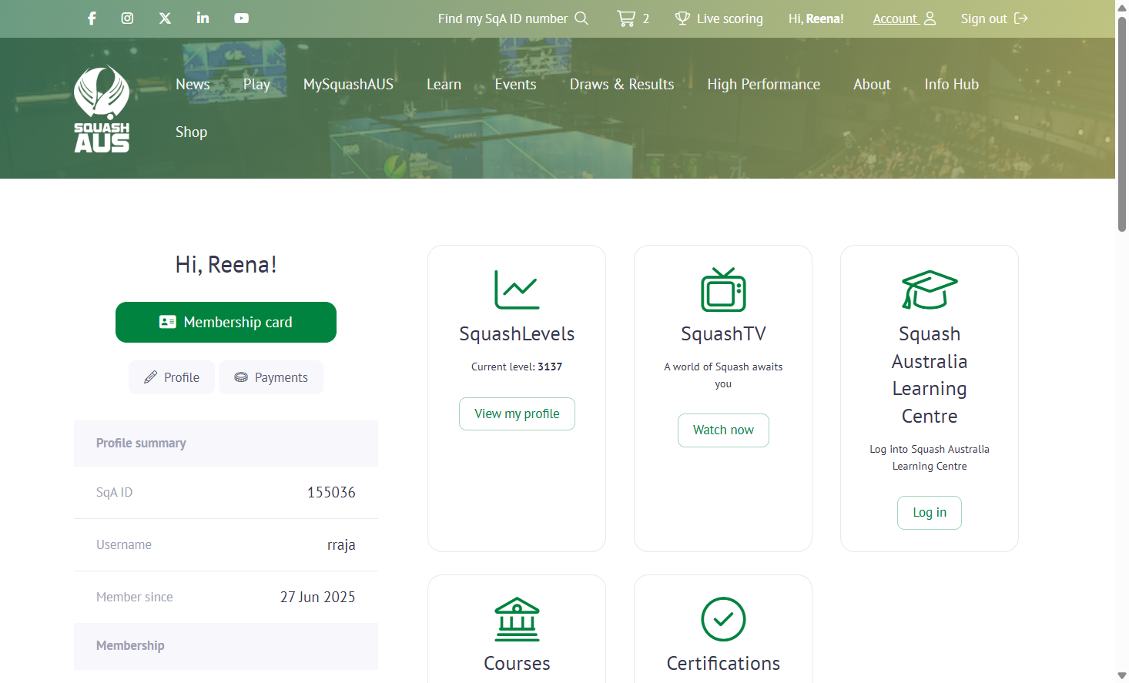Click the sign out arrow icon
The height and width of the screenshot is (683, 1129).
click(x=1021, y=18)
